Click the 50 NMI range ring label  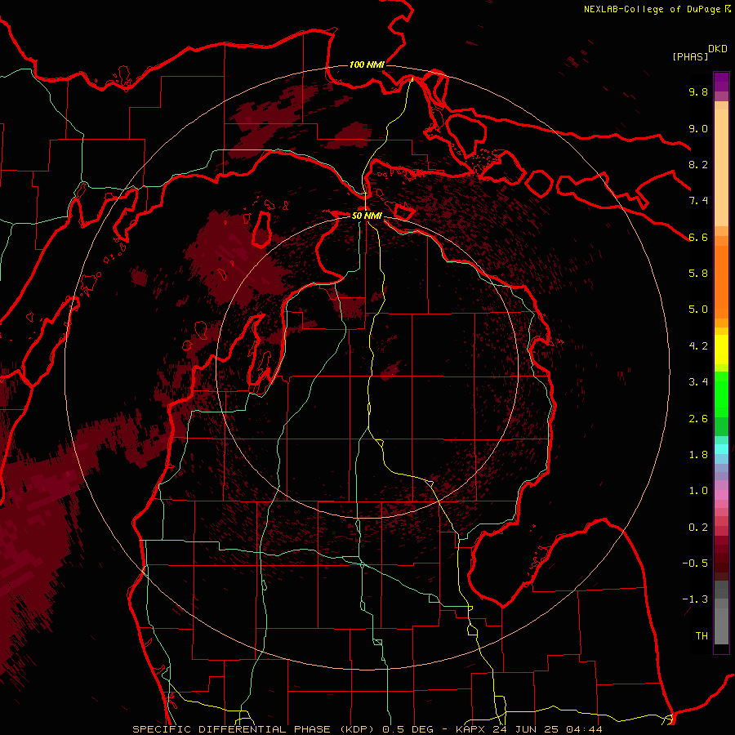tap(367, 216)
